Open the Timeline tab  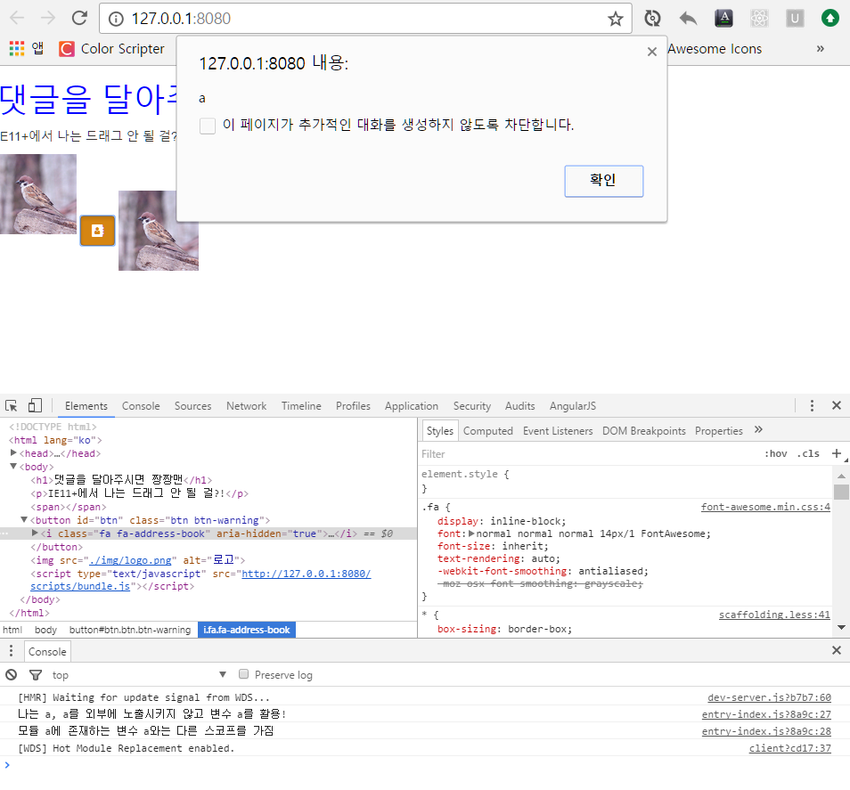coord(301,406)
